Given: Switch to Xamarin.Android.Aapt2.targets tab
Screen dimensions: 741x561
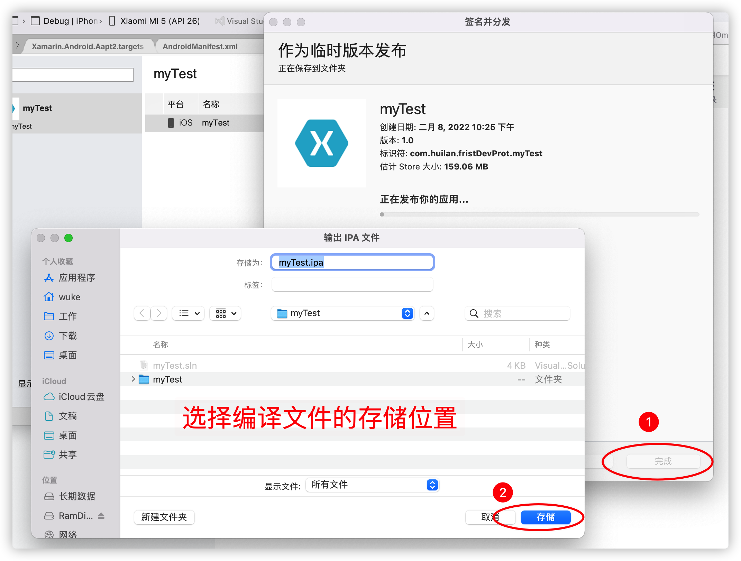Looking at the screenshot, I should tap(88, 46).
